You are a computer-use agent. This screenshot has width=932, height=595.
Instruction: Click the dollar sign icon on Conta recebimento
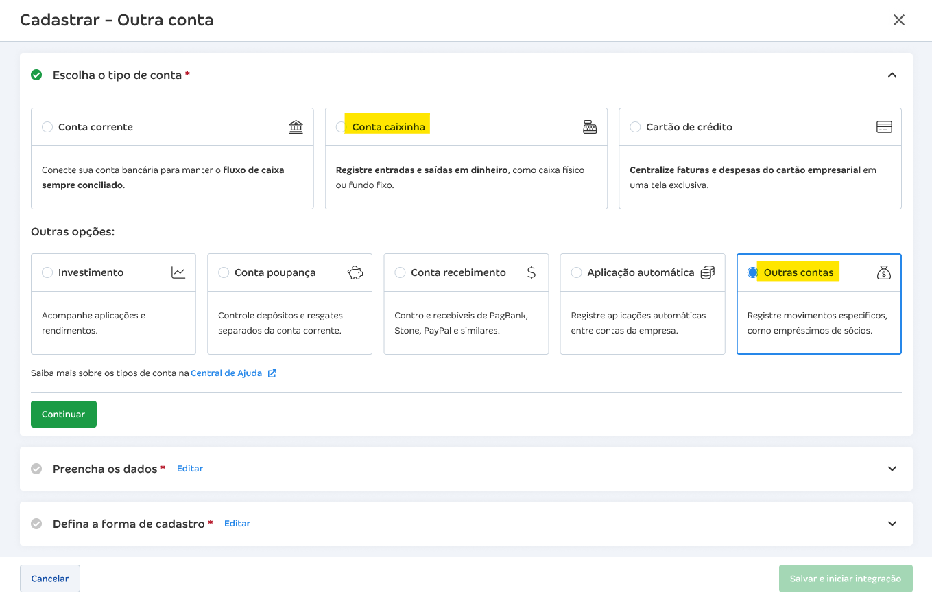tap(531, 272)
